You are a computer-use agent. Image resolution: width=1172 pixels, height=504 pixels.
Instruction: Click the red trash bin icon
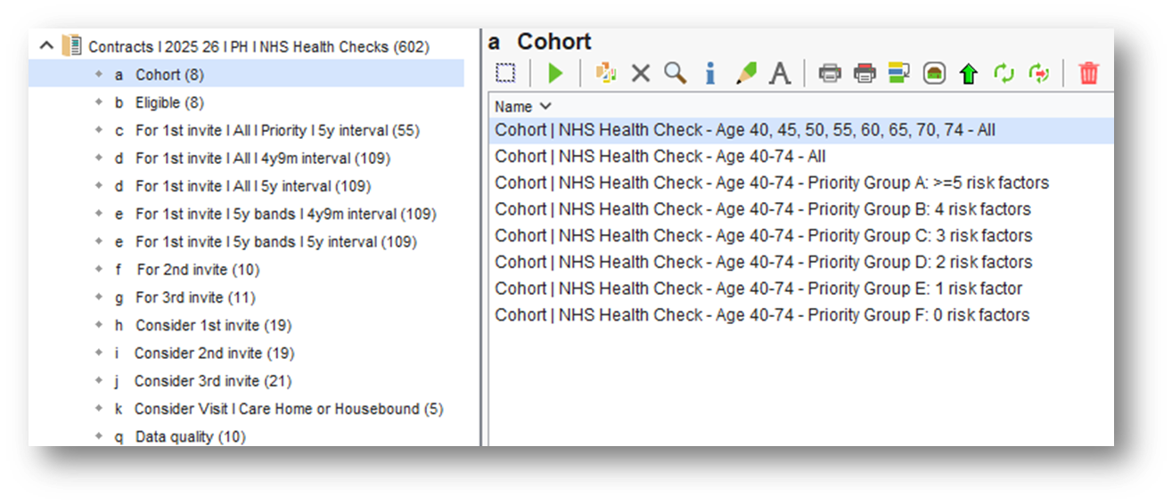point(1089,73)
